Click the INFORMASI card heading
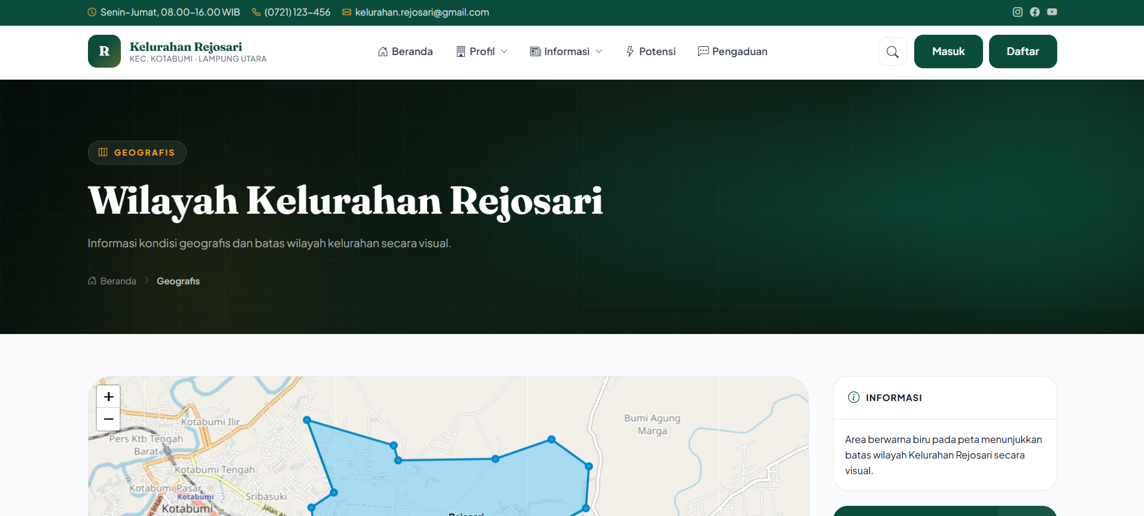Screen dimensions: 1144x516 pyautogui.click(x=893, y=397)
